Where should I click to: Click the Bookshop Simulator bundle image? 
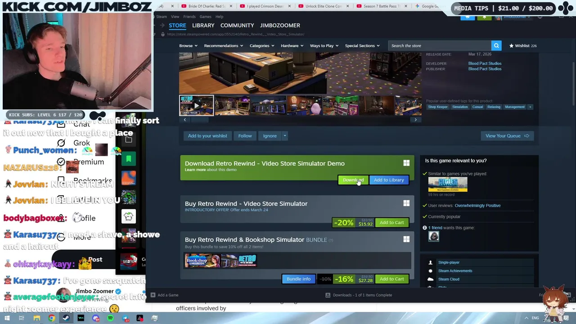[202, 261]
